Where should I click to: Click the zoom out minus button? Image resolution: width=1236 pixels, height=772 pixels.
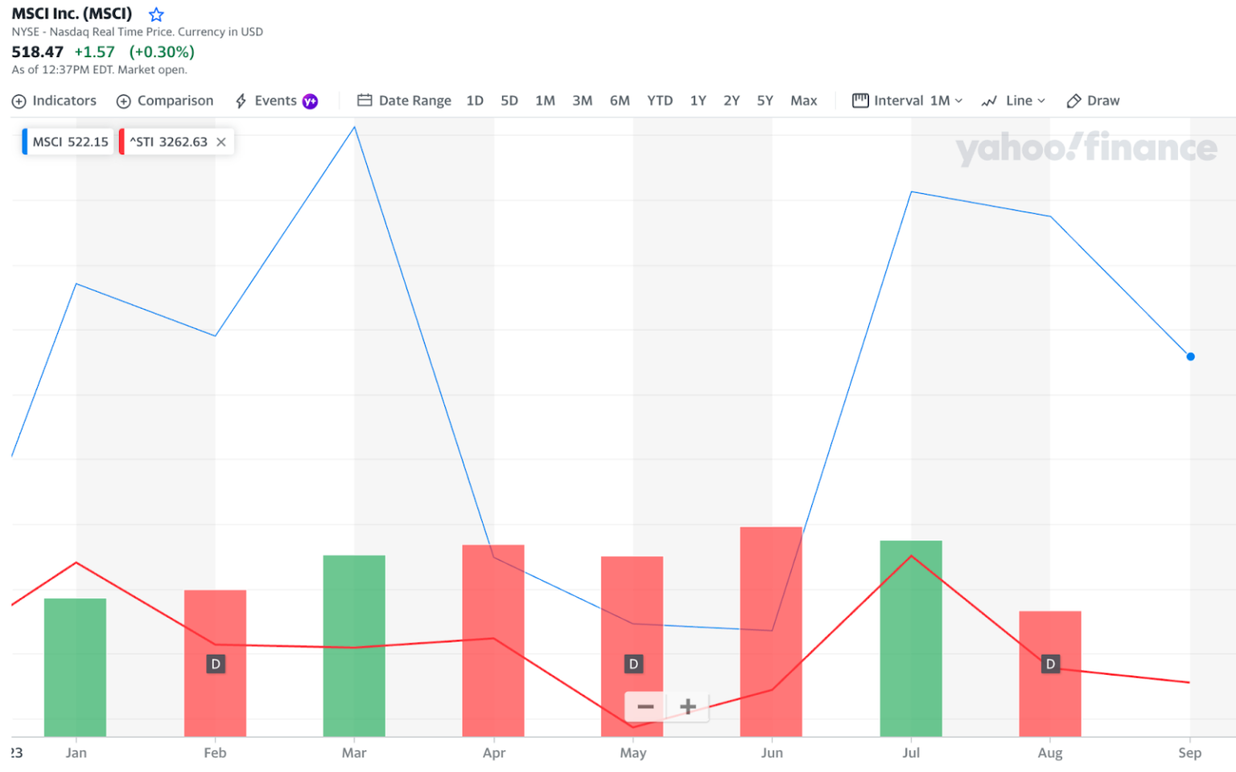[x=645, y=706]
